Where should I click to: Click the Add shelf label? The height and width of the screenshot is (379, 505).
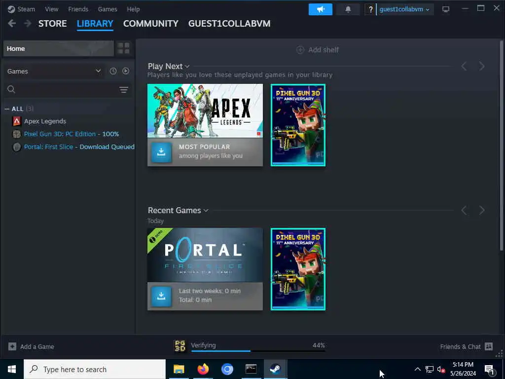click(x=324, y=50)
